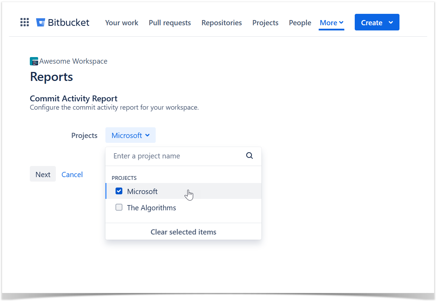The image size is (439, 303).
Task: Expand the More navigation menu
Action: [331, 23]
